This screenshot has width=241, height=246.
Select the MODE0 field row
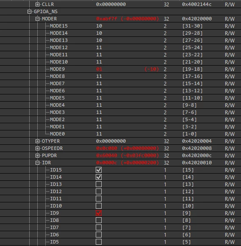click(x=120, y=134)
